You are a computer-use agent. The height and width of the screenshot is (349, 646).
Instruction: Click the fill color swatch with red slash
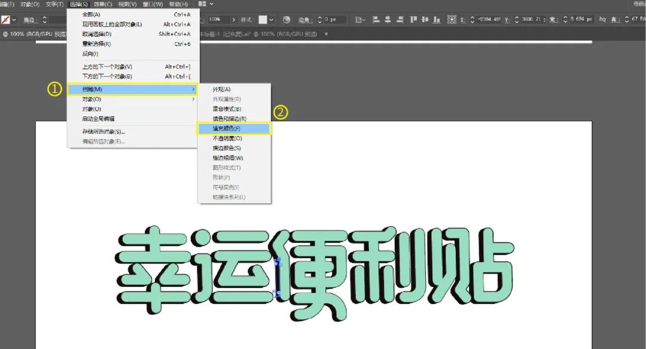pos(5,20)
